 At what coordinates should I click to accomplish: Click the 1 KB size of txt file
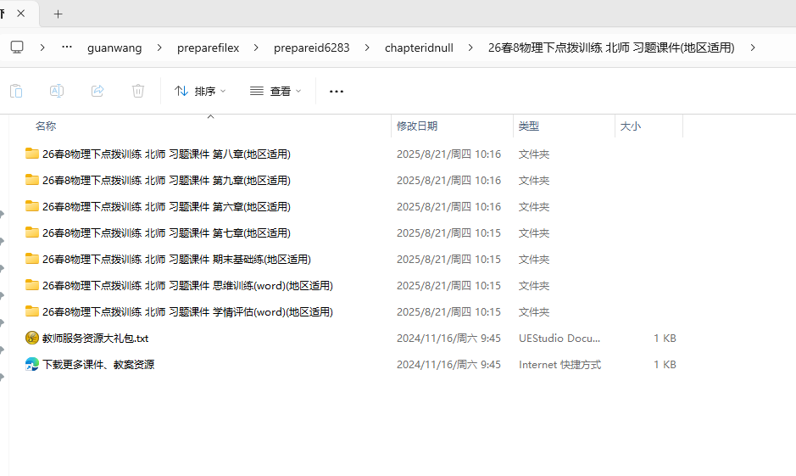coord(665,339)
